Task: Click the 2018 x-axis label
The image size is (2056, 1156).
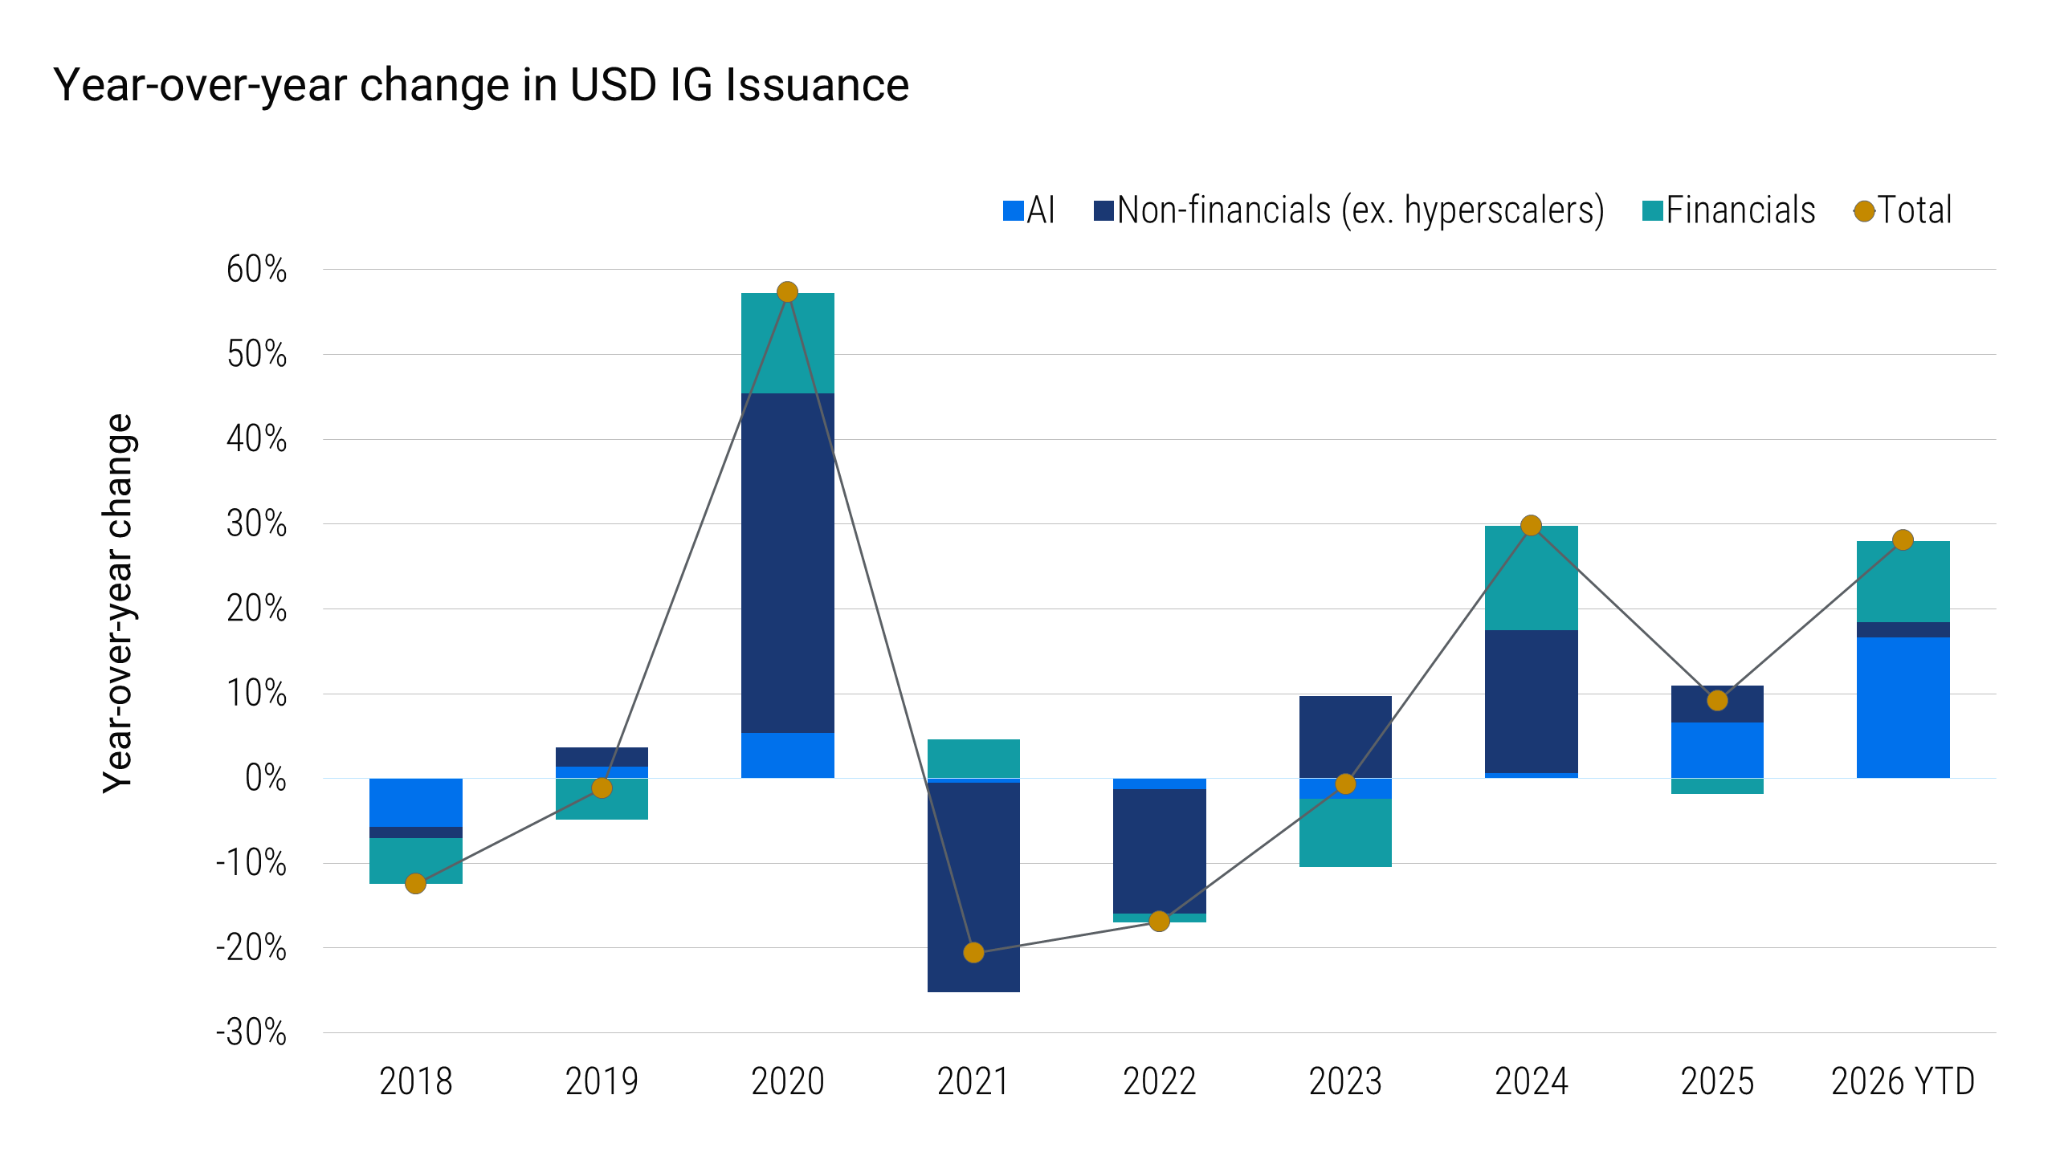Action: pos(416,1081)
